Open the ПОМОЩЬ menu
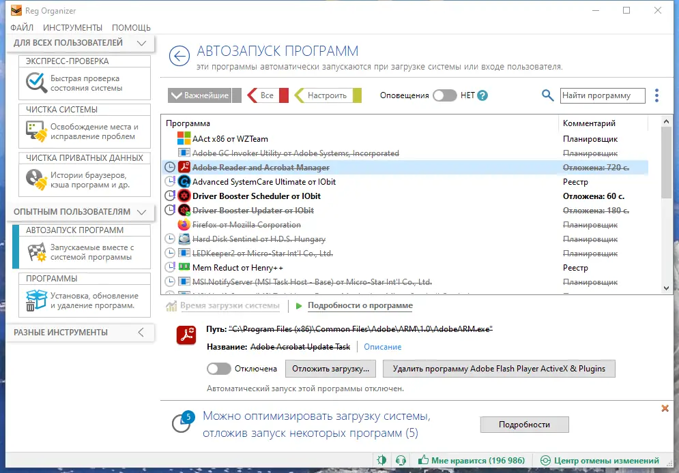This screenshot has height=473, width=679. 131,28
